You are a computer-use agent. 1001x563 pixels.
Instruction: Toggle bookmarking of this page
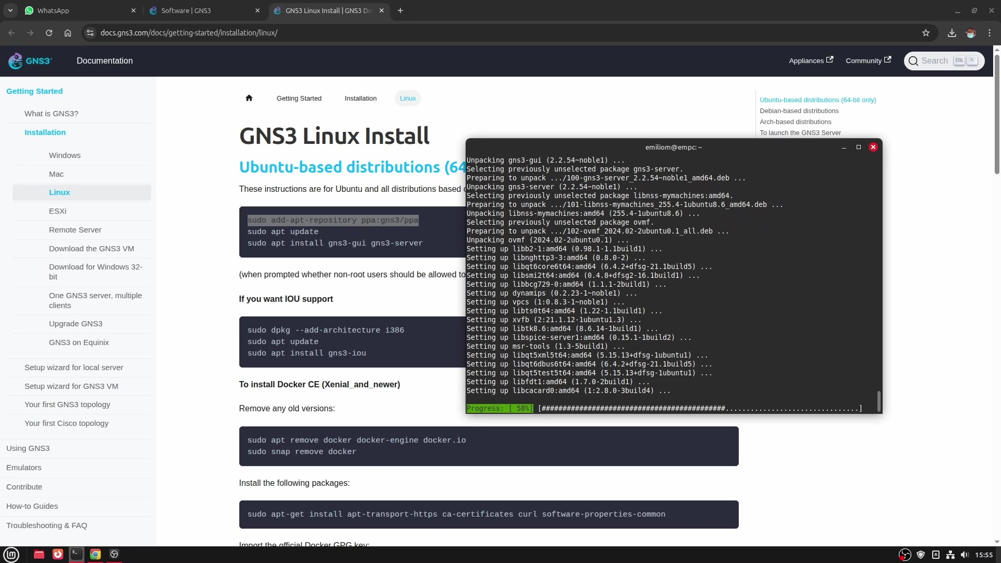926,32
